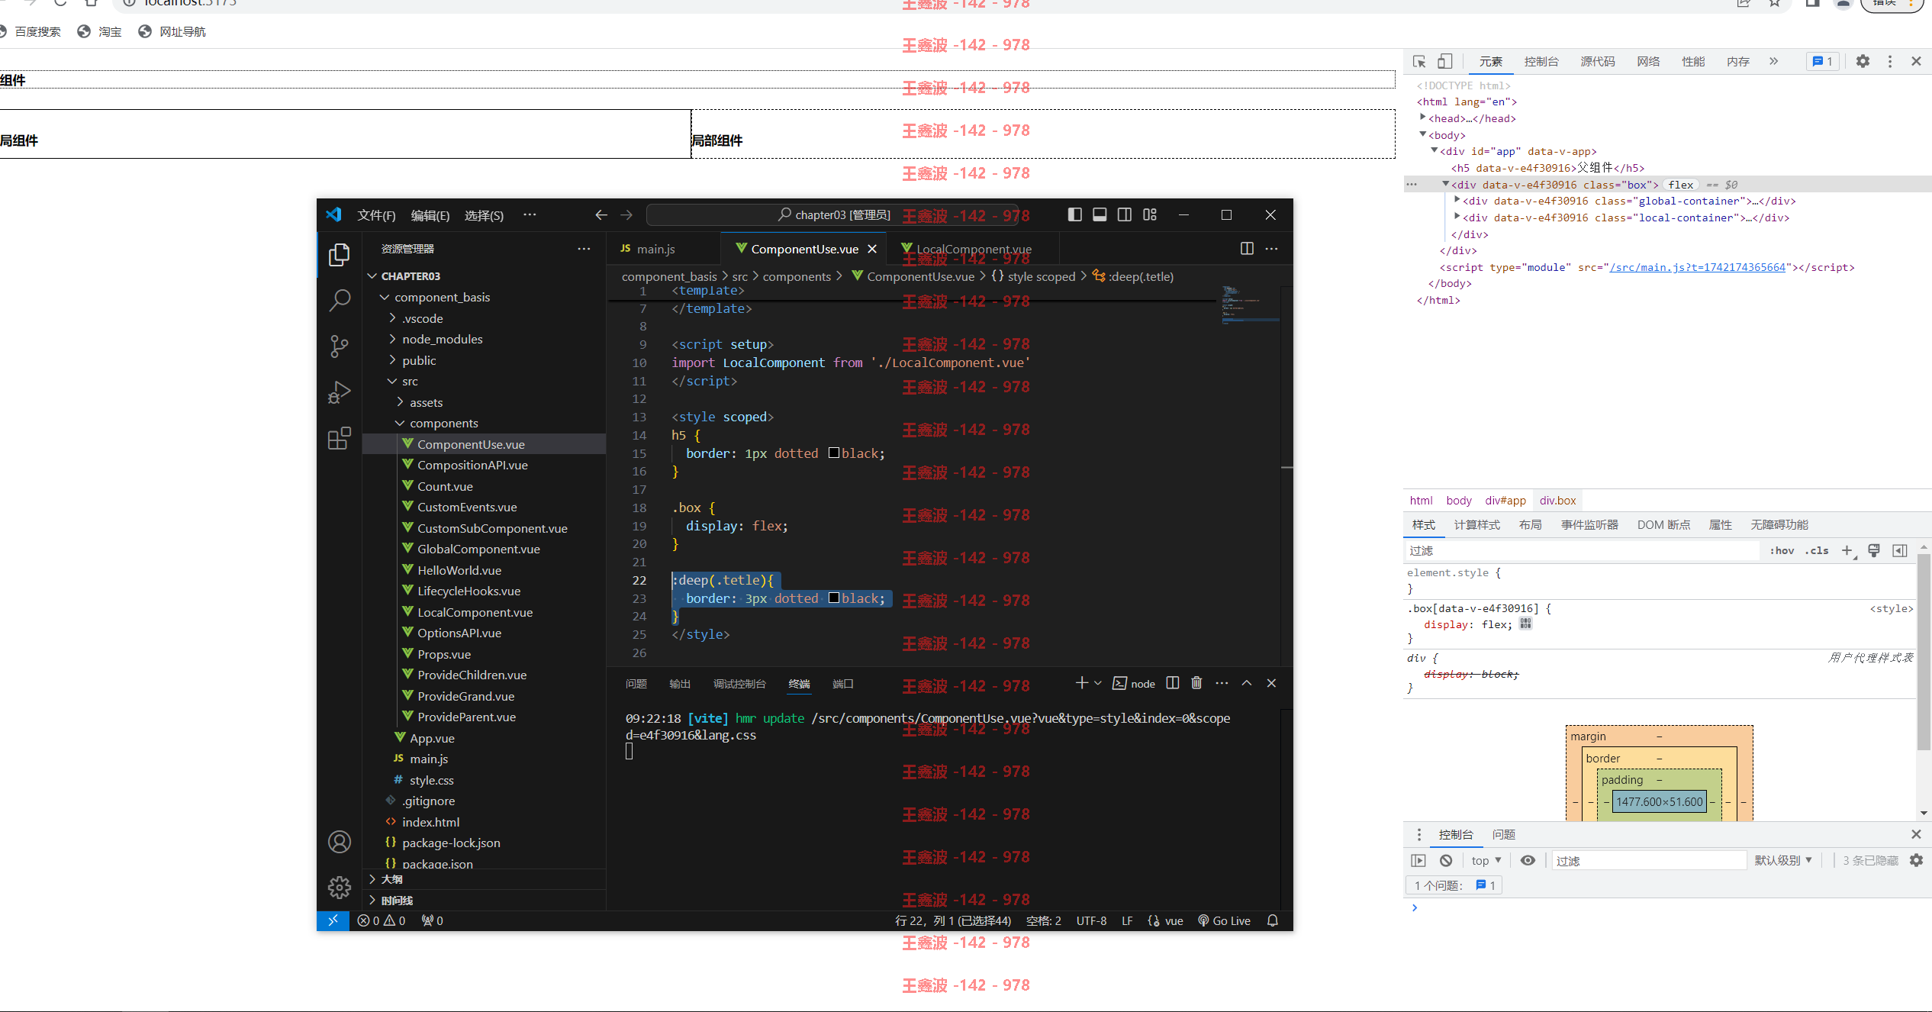
Task: Toggle the DevTools device toolbar icon
Action: [x=1444, y=62]
